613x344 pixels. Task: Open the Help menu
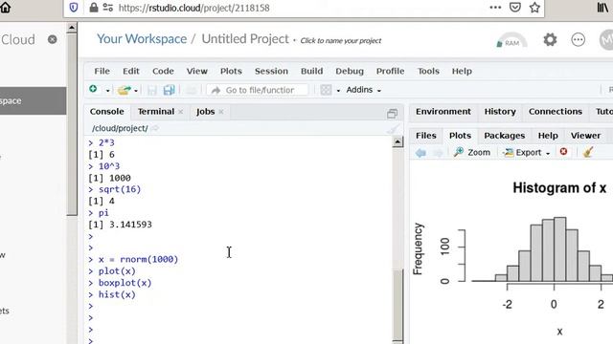point(462,71)
